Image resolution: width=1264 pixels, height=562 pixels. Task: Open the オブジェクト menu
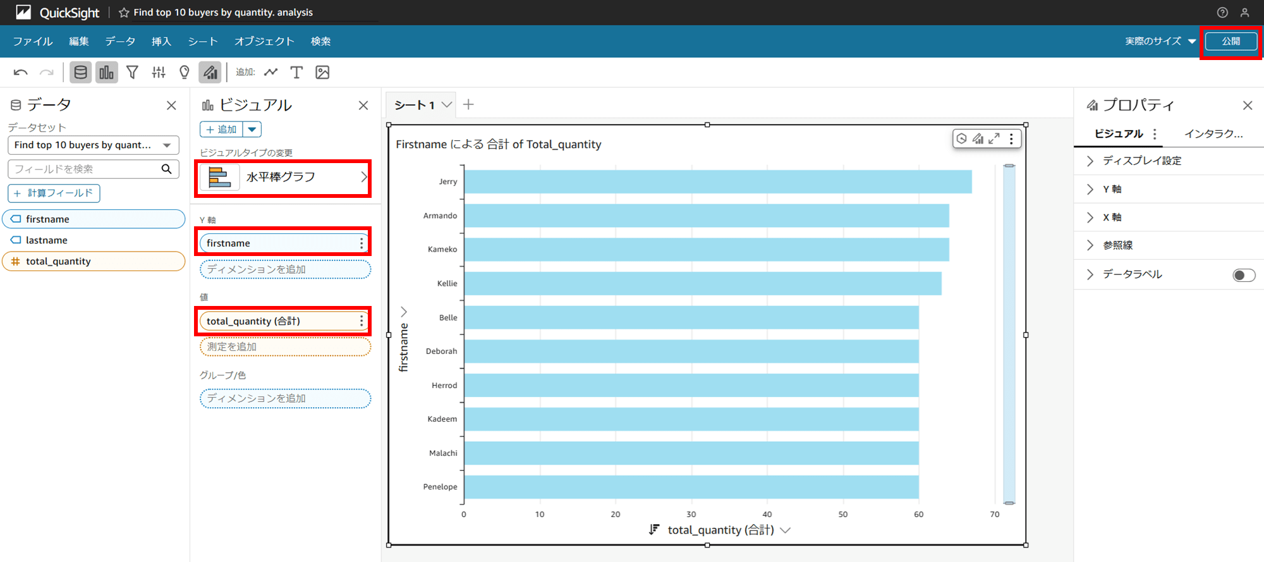264,41
